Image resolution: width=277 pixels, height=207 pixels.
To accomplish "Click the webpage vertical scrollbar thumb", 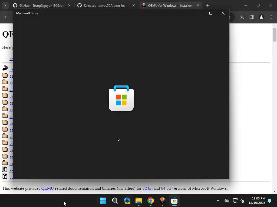I will 275,35.
